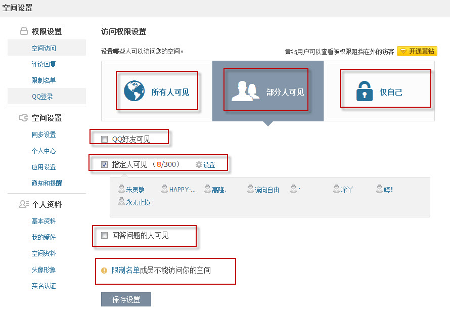Check the 回答问题的人可见 checkbox
Screen dimensions: 450x312
point(105,236)
